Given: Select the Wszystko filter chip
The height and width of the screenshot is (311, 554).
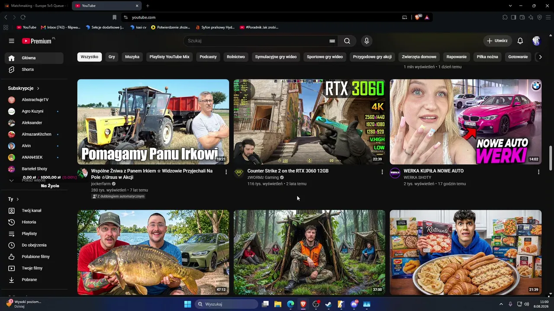Looking at the screenshot, I should pyautogui.click(x=89, y=57).
